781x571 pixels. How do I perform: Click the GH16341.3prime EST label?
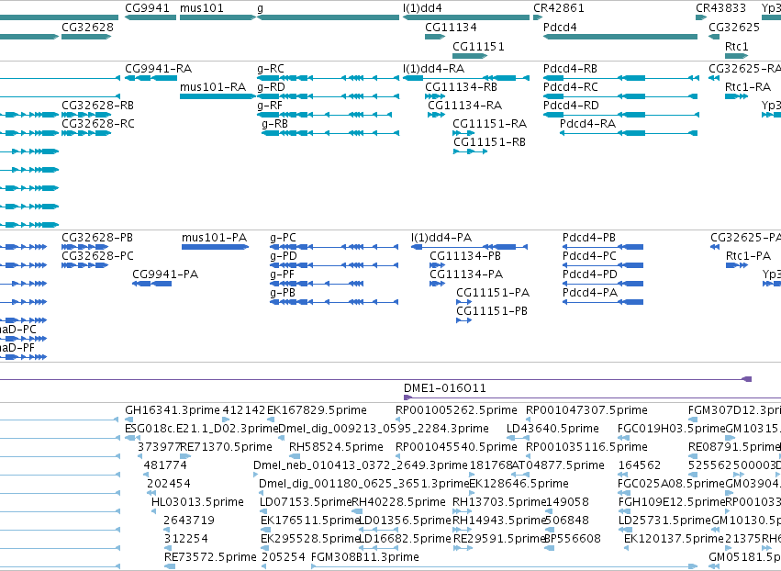[173, 409]
